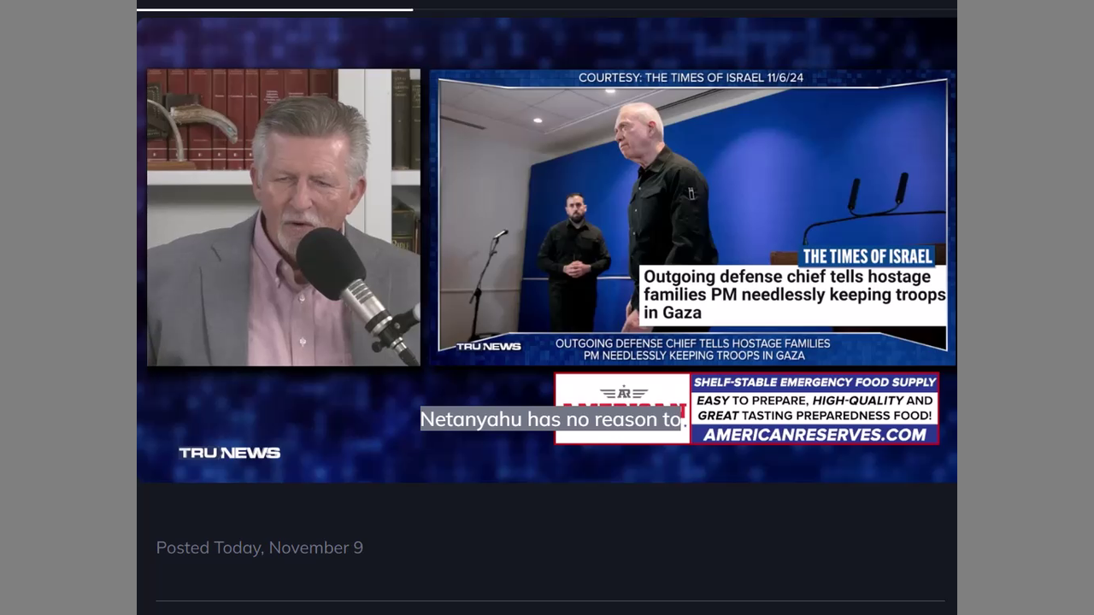1094x615 pixels.
Task: Click the 'Easy to prepare' ad description text
Action: (x=814, y=407)
